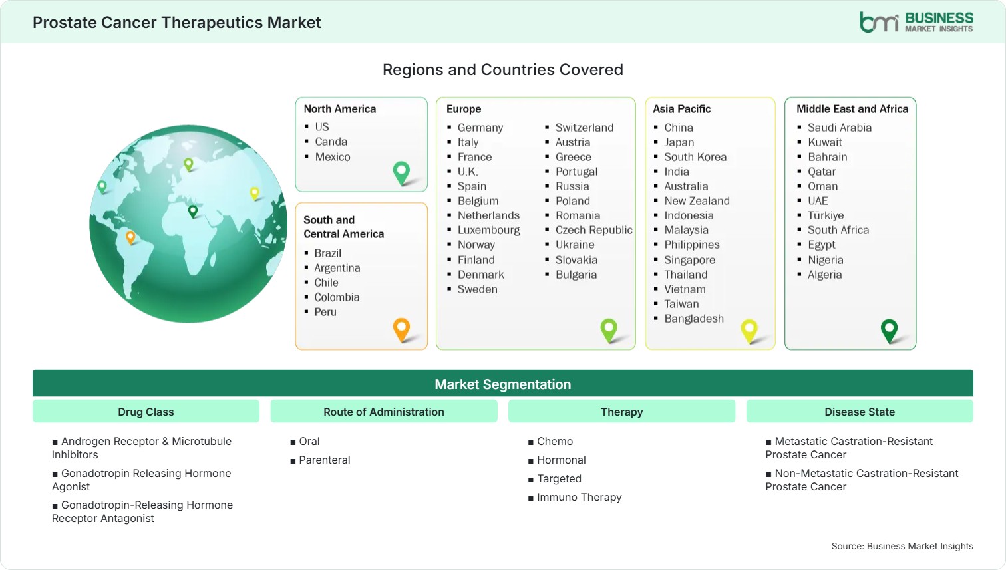Viewport: 1006px width, 570px height.
Task: Click South Africa in the list
Action: (838, 230)
